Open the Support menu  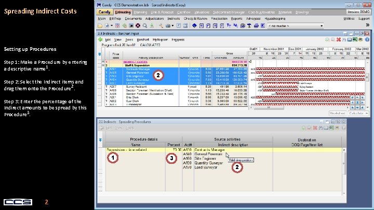point(364,19)
